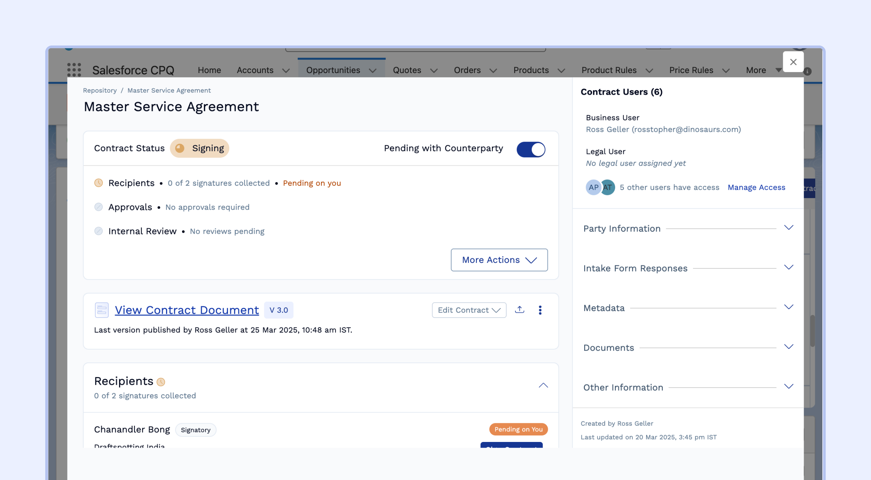Click the document icon beside View Contract Document
The image size is (871, 480).
[101, 310]
